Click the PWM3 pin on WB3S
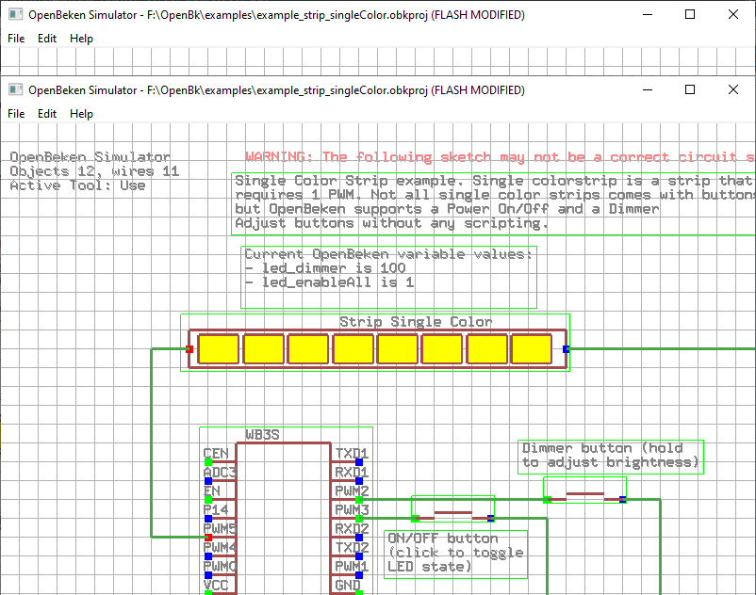This screenshot has height=595, width=756. point(359,519)
